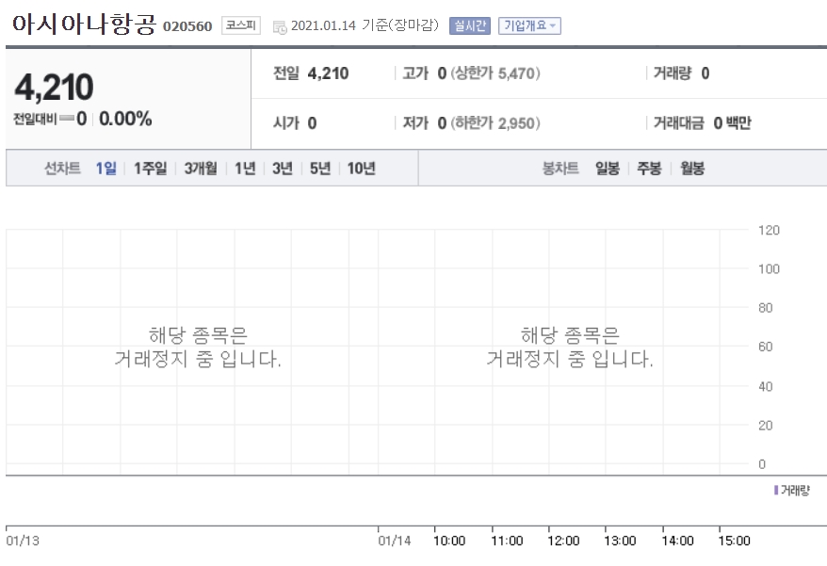Click the 2021.01.14 기준(장마감) date text
This screenshot has height=566, width=827.
(x=365, y=25)
